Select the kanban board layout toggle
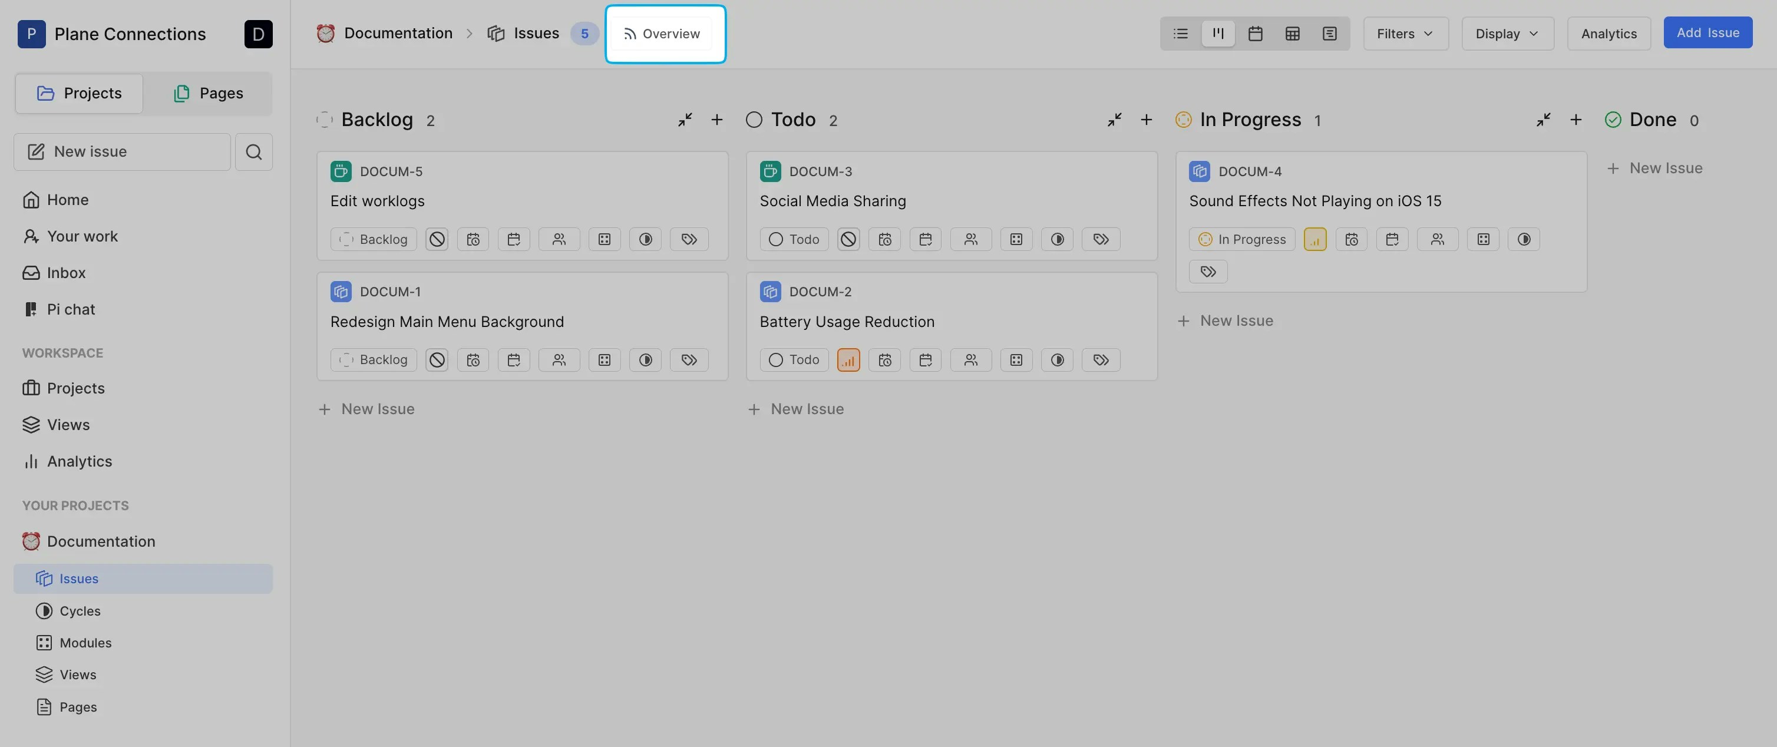Image resolution: width=1777 pixels, height=747 pixels. 1217,34
